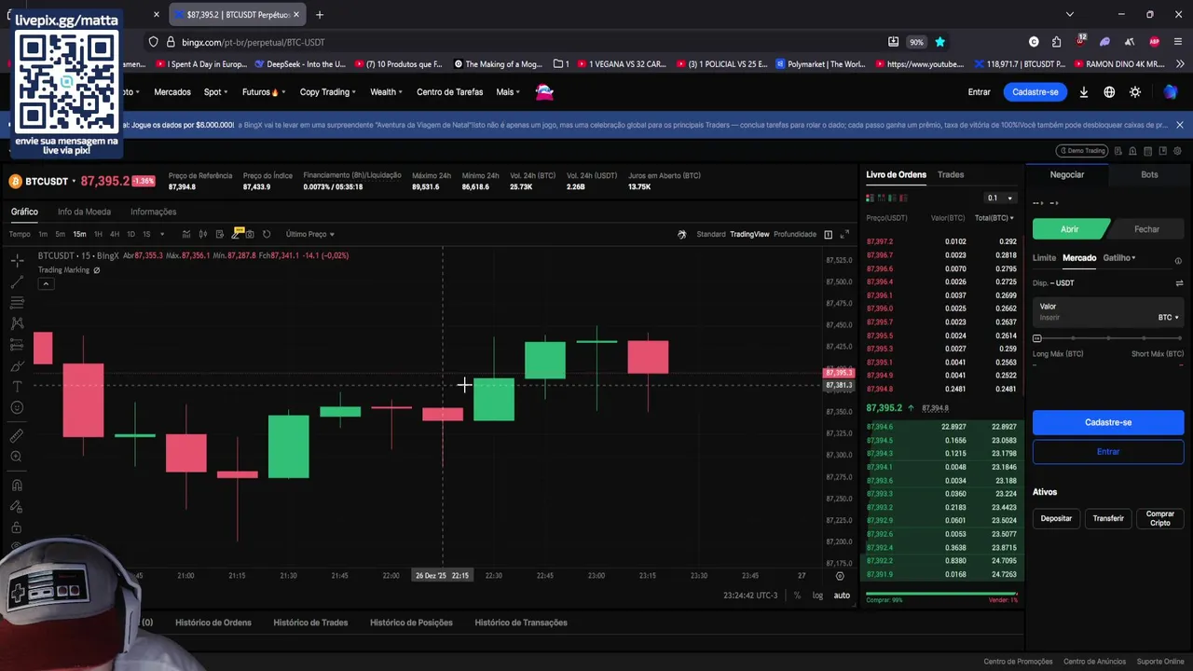Switch to Abrir position mode
This screenshot has height=671, width=1193.
(1070, 229)
